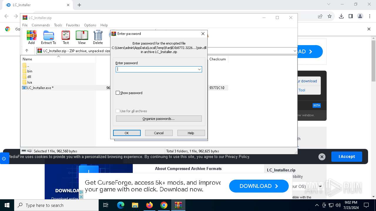Click the tab search chevron in Chrome
Screen dimensions: 376x211
pos(329,4)
